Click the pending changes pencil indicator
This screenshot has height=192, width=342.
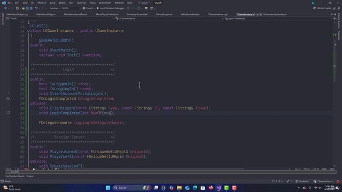pyautogui.click(x=289, y=181)
